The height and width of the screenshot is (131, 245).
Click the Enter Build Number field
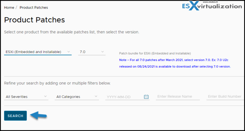[x=225, y=97]
